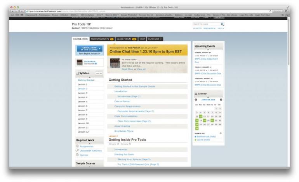The width and height of the screenshot is (299, 182).
Task: Open the Logic Pro Help bookmark
Action: click(246, 15)
